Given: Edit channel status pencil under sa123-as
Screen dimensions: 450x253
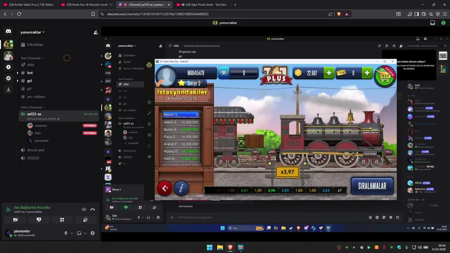Looking at the screenshot, I should click(58, 119).
